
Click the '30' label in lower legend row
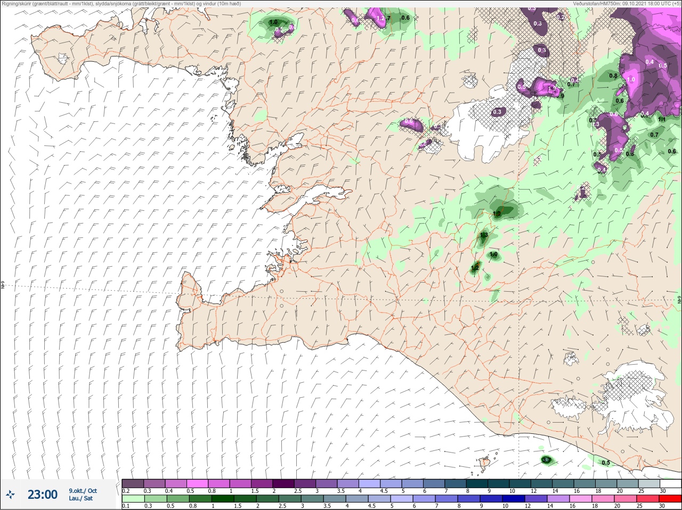pos(662,506)
